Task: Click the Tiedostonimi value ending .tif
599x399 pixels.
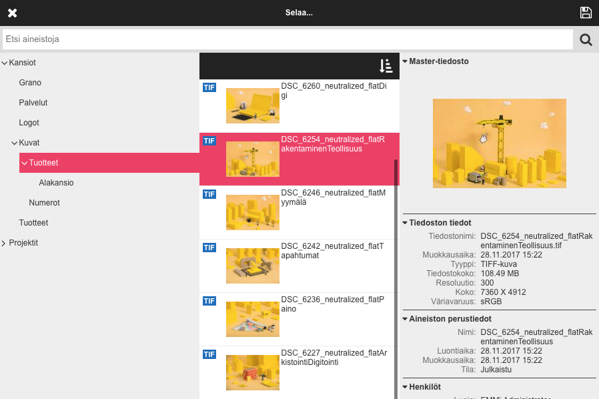Action: [536, 241]
